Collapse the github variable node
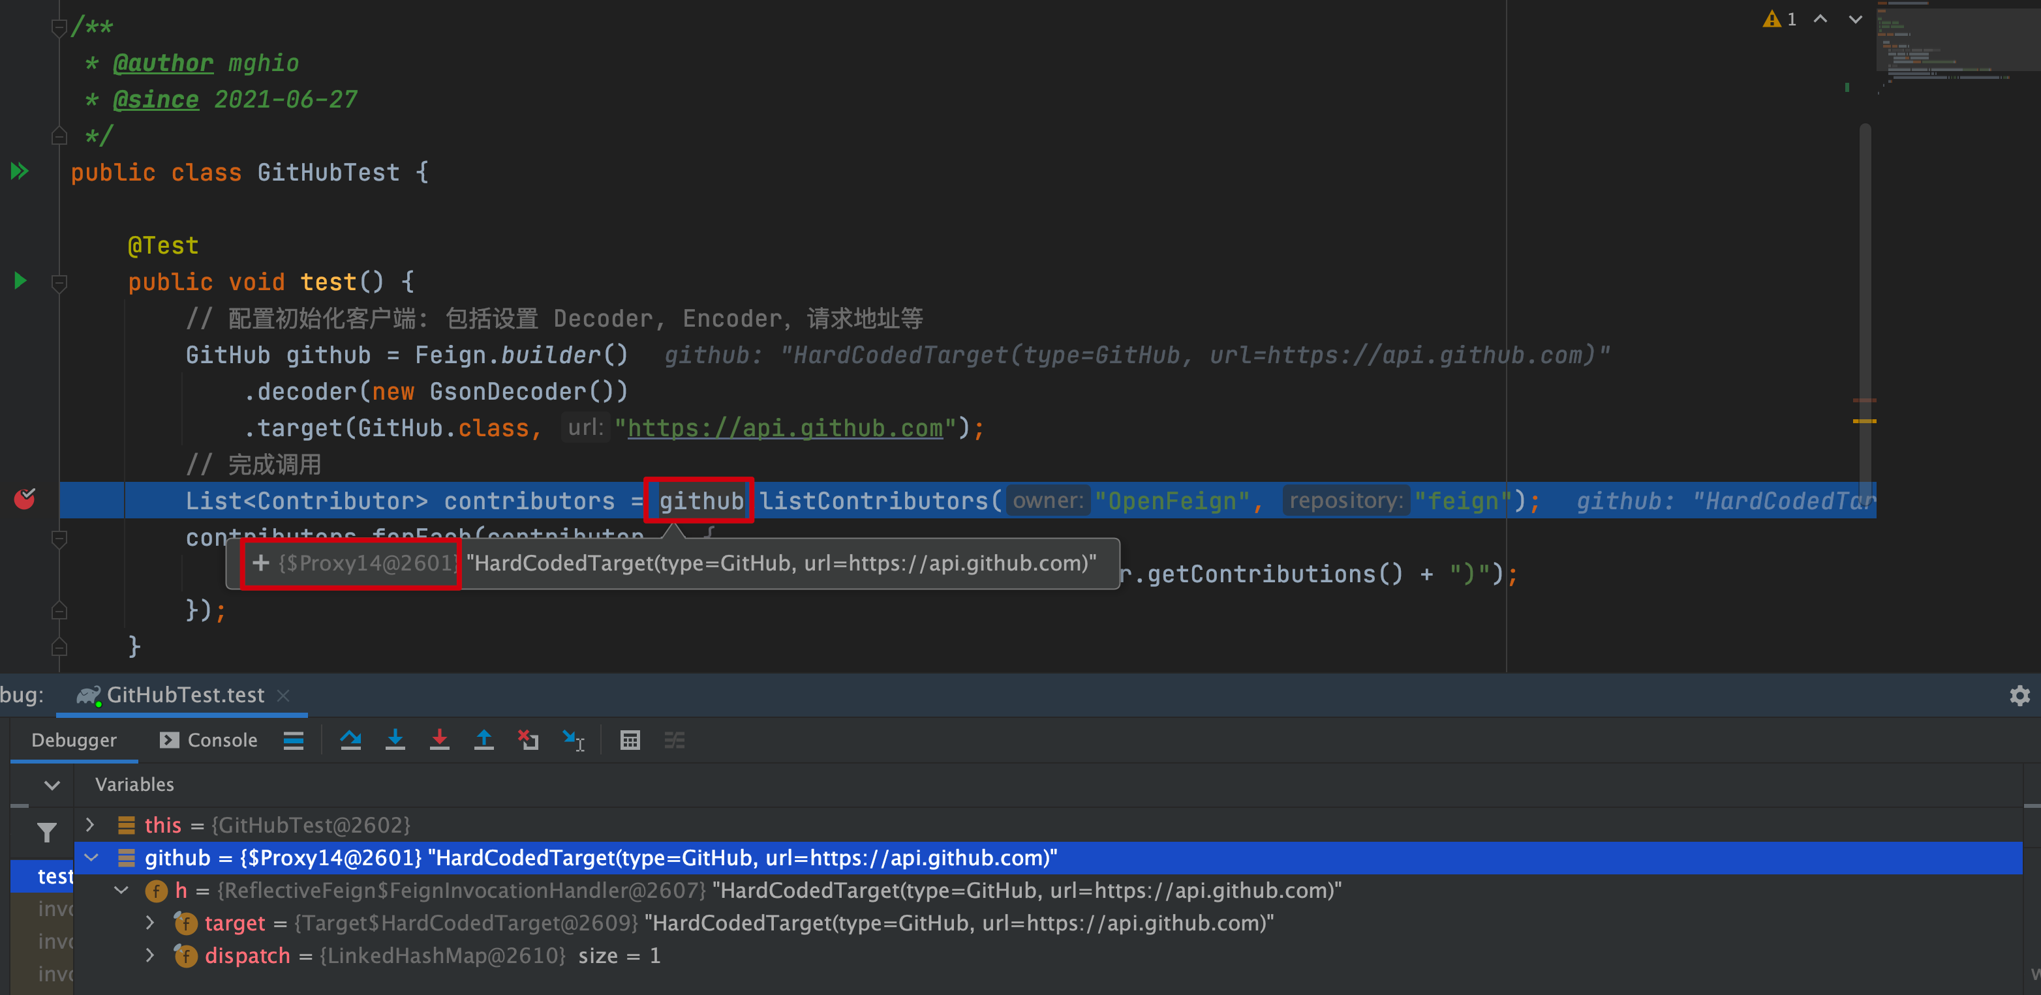This screenshot has width=2041, height=995. pos(91,857)
